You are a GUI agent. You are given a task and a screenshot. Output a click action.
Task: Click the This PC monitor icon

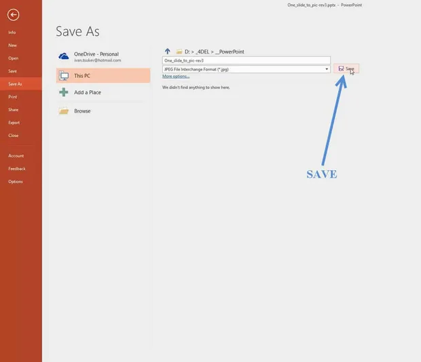pos(64,75)
